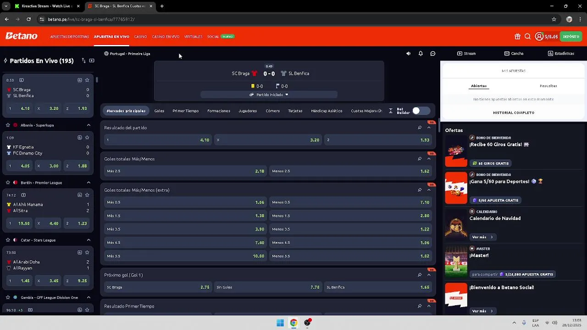587x330 pixels.
Task: Click the sort arrows in Partidos En Vivo
Action: point(83,60)
